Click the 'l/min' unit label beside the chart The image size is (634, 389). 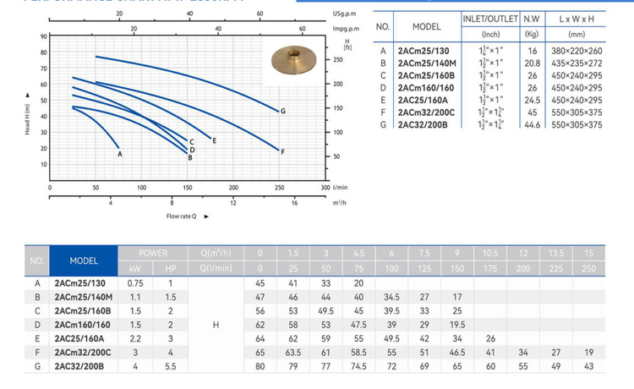point(340,188)
